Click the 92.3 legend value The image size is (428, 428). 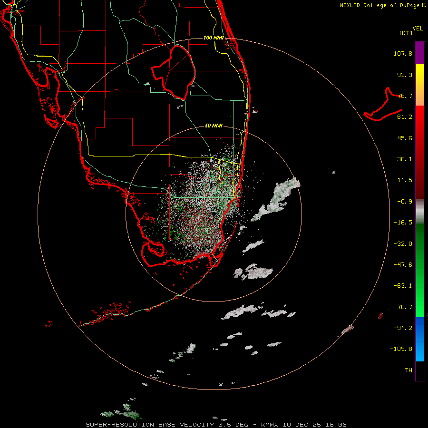405,75
